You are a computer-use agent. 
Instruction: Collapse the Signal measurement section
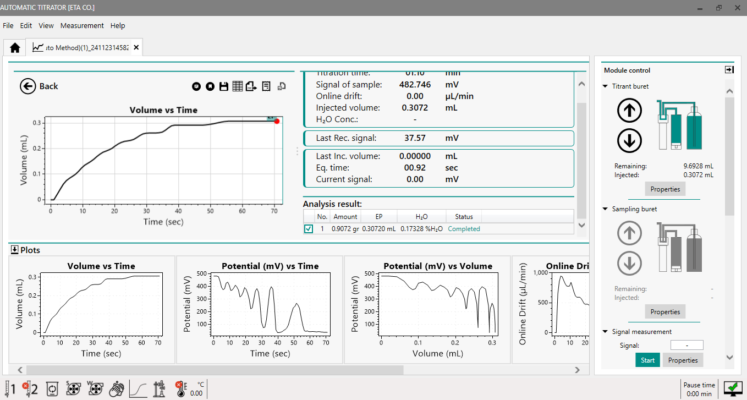pos(605,332)
